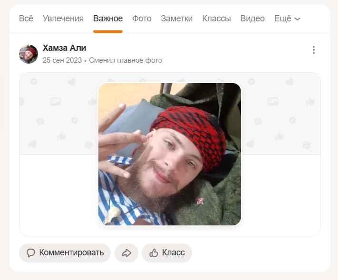
Task: Click the share arrow icon
Action: click(126, 253)
